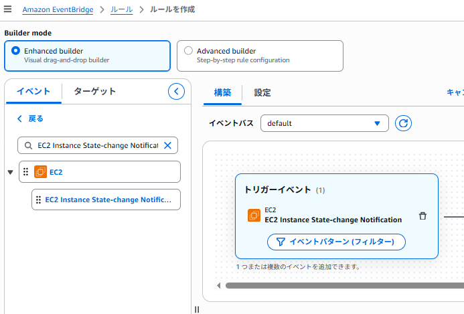
Task: Open the イベントバス default dropdown
Action: 325,123
